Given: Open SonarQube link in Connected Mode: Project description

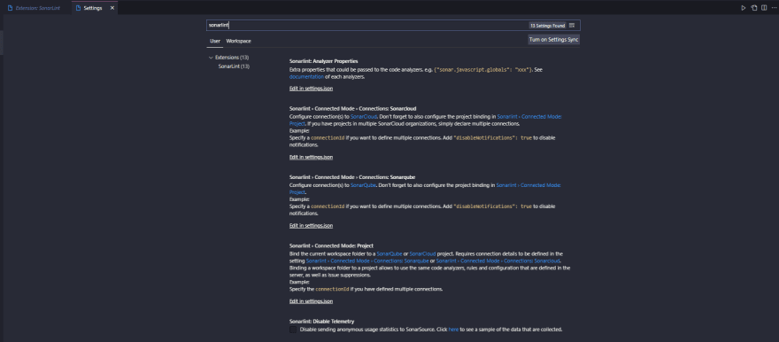Looking at the screenshot, I should (389, 253).
